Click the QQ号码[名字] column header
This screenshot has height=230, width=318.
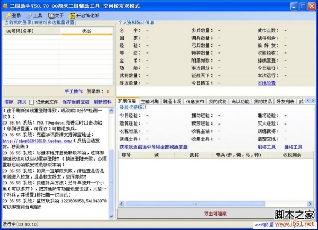click(x=31, y=31)
